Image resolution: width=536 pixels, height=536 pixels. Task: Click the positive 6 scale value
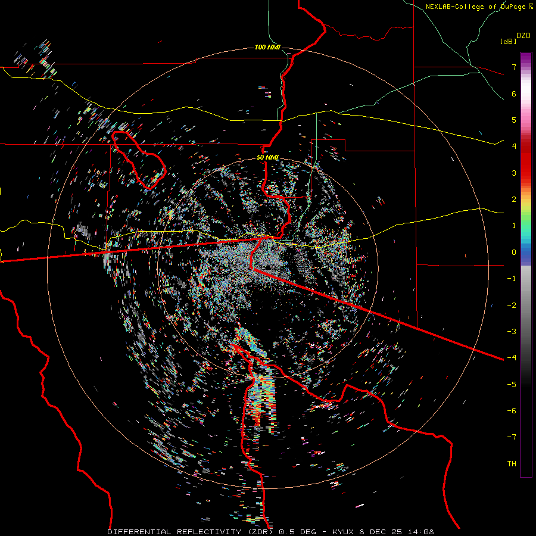click(514, 94)
